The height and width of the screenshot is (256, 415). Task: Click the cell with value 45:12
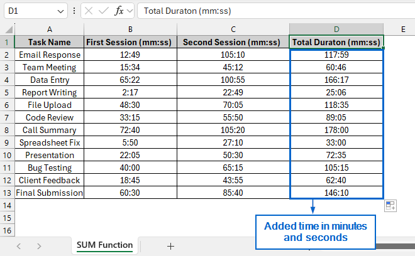(233, 67)
